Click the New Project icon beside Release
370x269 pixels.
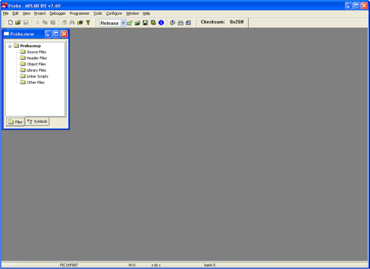click(x=130, y=23)
